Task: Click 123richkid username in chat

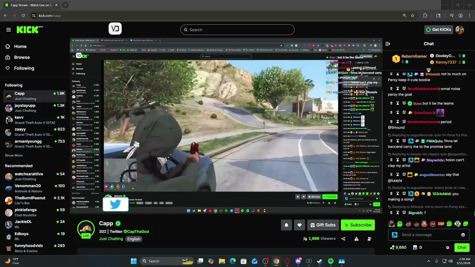Action: point(442,194)
